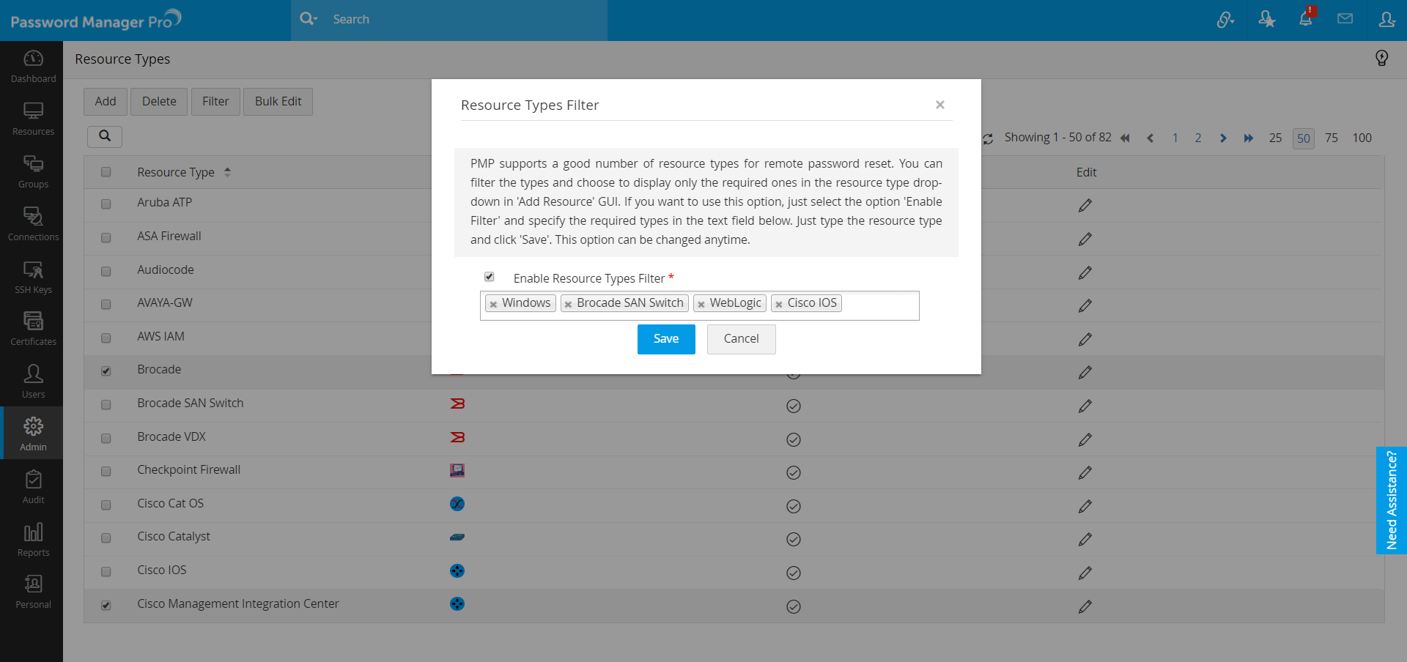Check the ASA Firewall row checkbox

pos(106,238)
